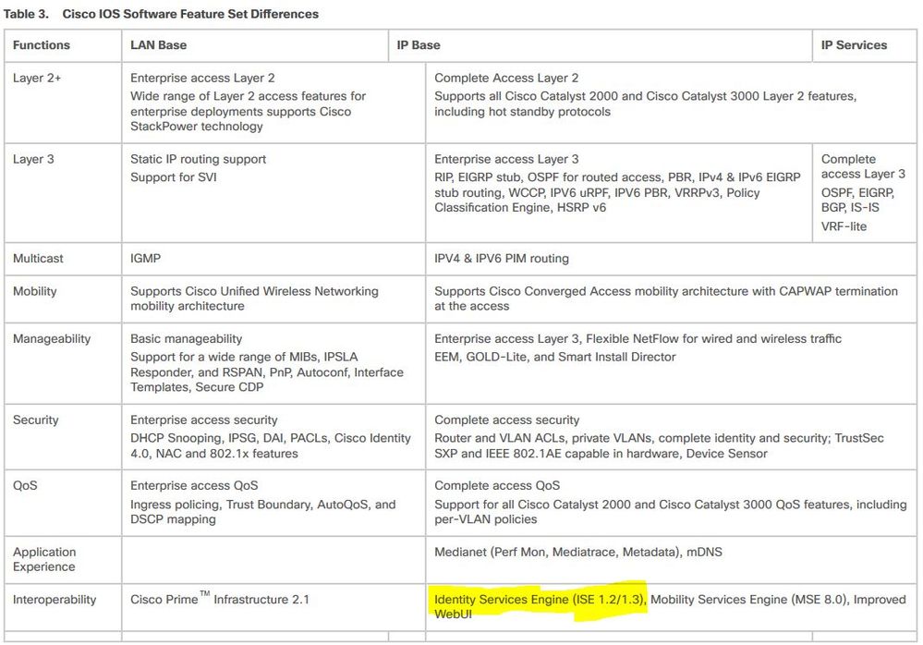
Task: Select the 'Application Experience' row label
Action: (x=44, y=559)
